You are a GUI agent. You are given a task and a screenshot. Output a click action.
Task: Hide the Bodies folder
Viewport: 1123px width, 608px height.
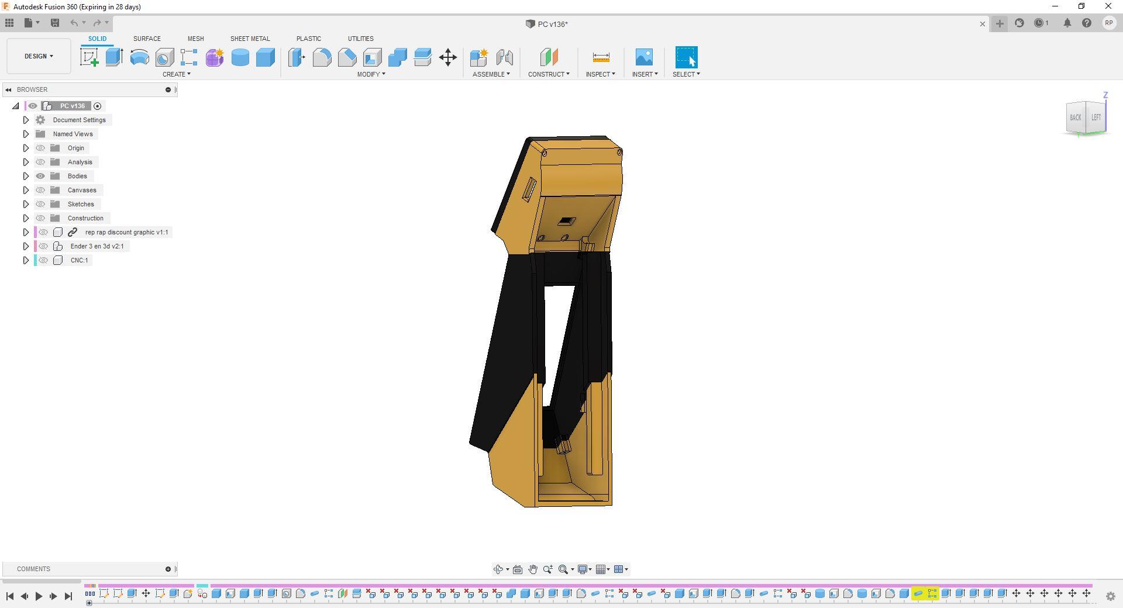[40, 176]
